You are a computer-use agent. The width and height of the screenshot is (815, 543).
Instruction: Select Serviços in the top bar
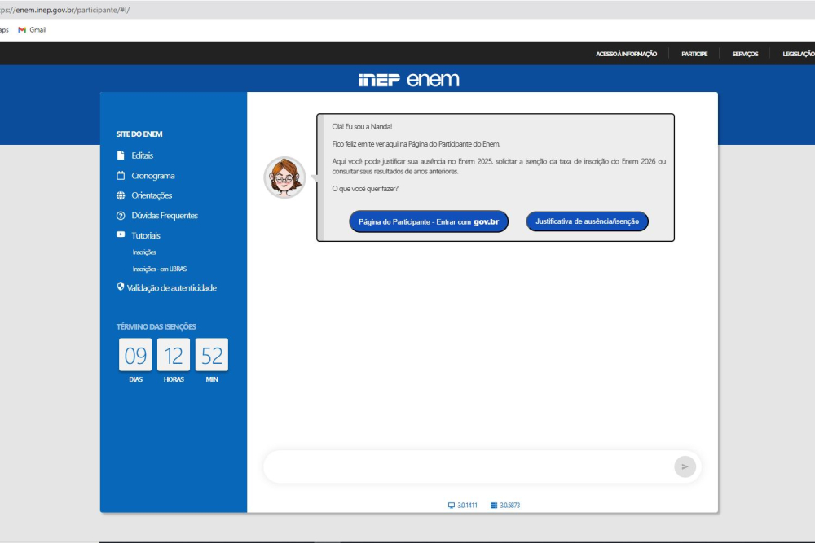(x=745, y=54)
